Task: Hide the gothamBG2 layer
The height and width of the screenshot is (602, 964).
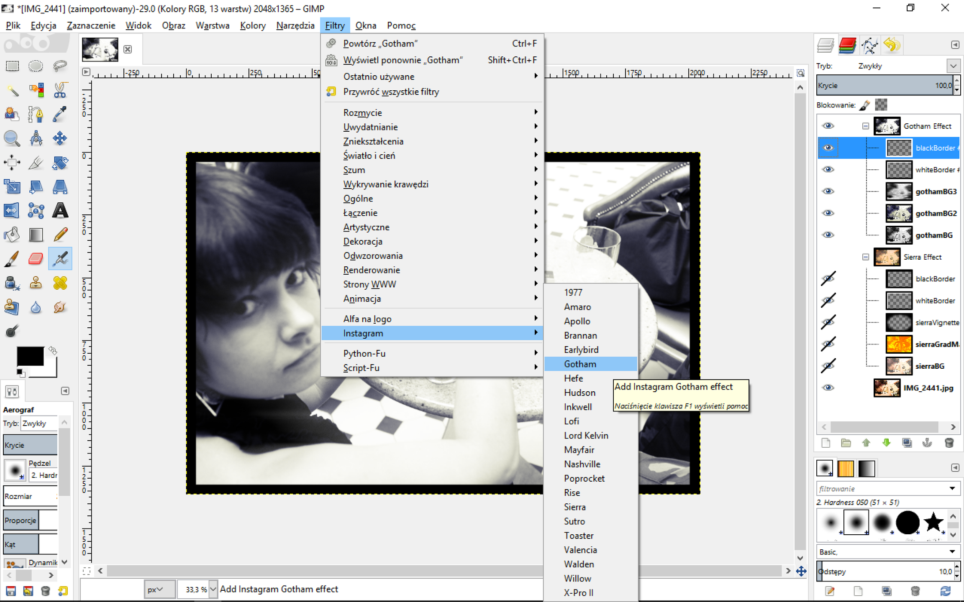Action: tap(828, 213)
